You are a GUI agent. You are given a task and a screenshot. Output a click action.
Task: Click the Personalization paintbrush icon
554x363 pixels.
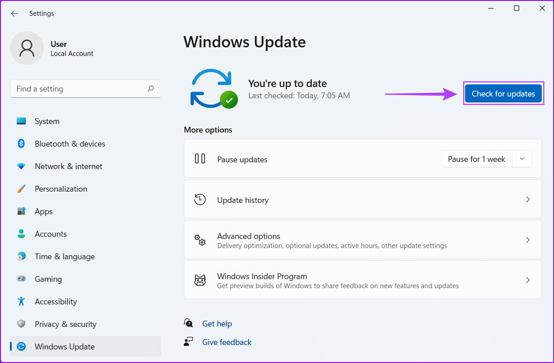point(21,189)
